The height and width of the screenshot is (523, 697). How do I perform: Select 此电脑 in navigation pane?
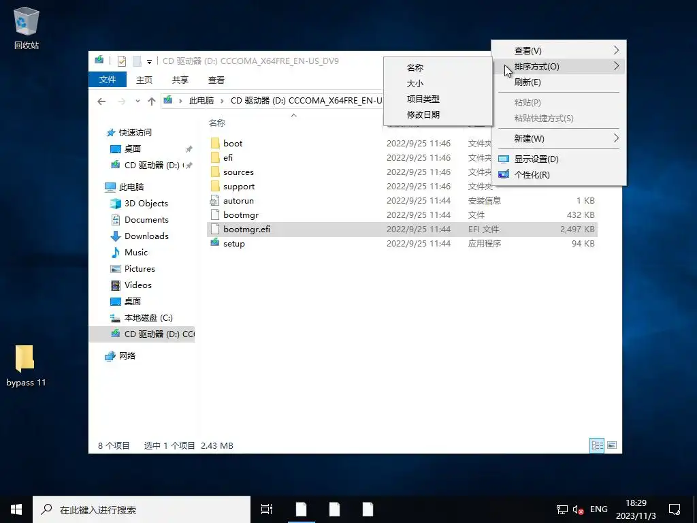click(131, 187)
